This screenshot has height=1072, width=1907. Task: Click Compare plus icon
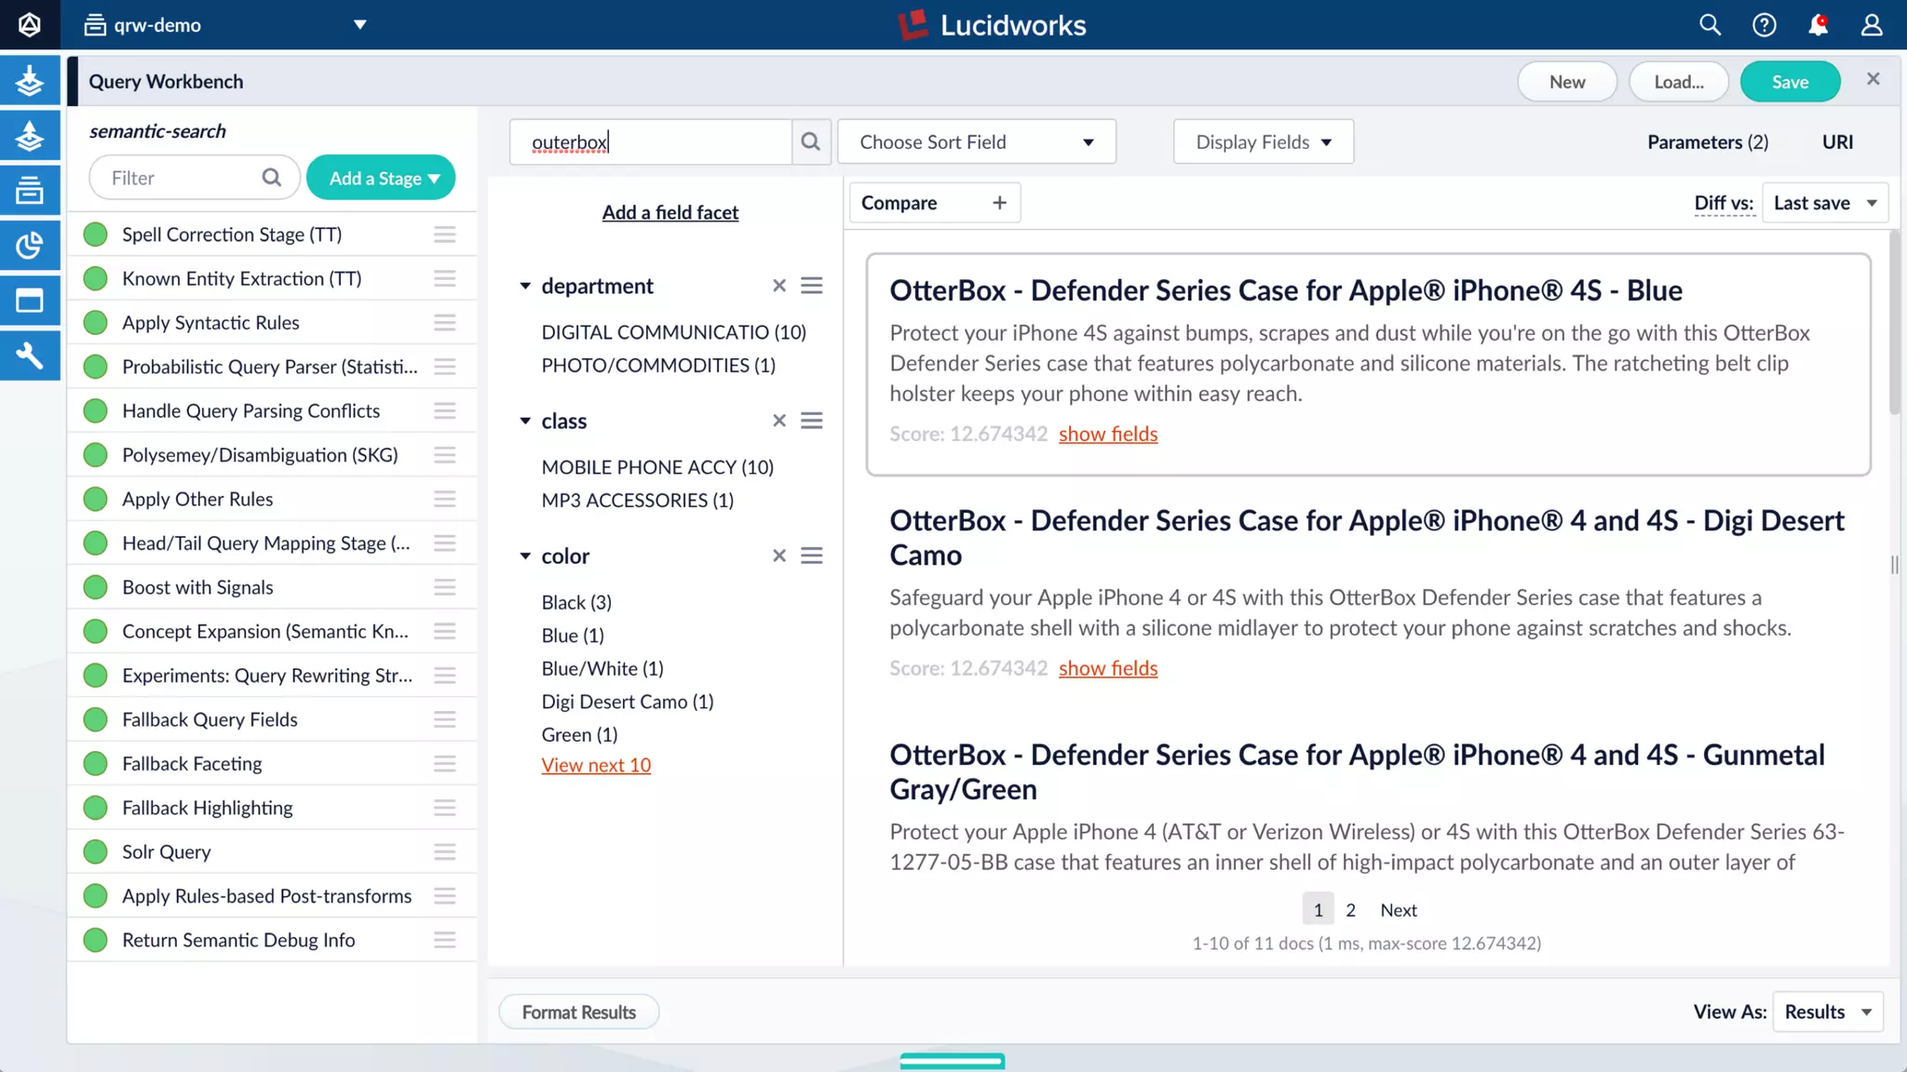[999, 203]
